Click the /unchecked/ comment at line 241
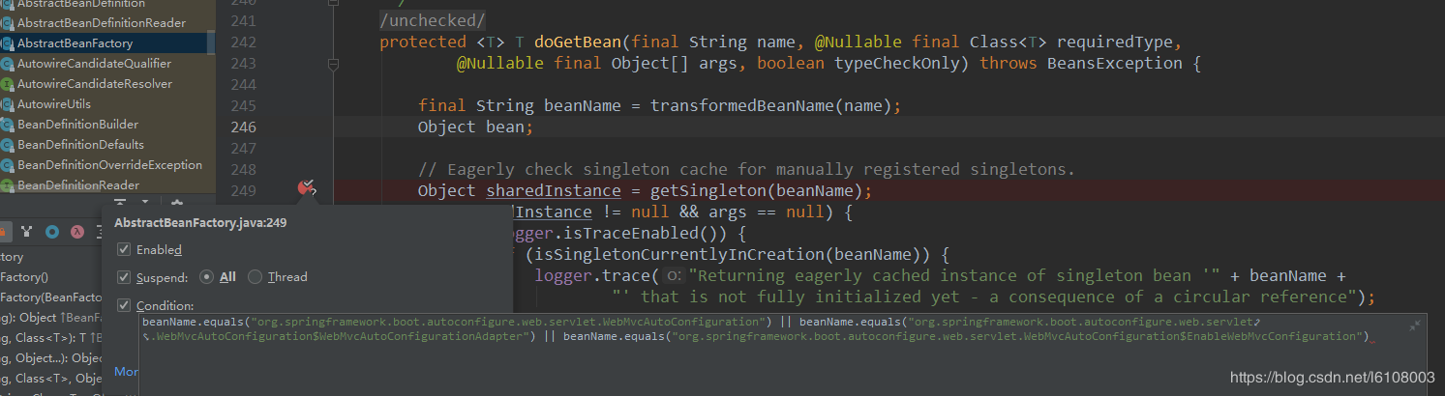 (433, 20)
